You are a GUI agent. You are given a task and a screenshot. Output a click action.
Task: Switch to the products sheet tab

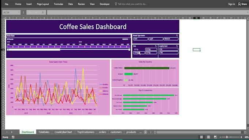[x=131, y=132]
